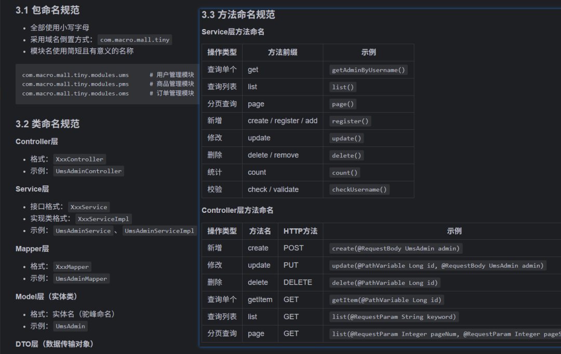
Task: Select the UmsAdminController code tag
Action: (x=89, y=171)
